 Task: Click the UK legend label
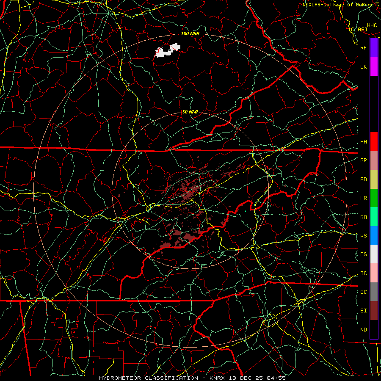[x=364, y=66]
